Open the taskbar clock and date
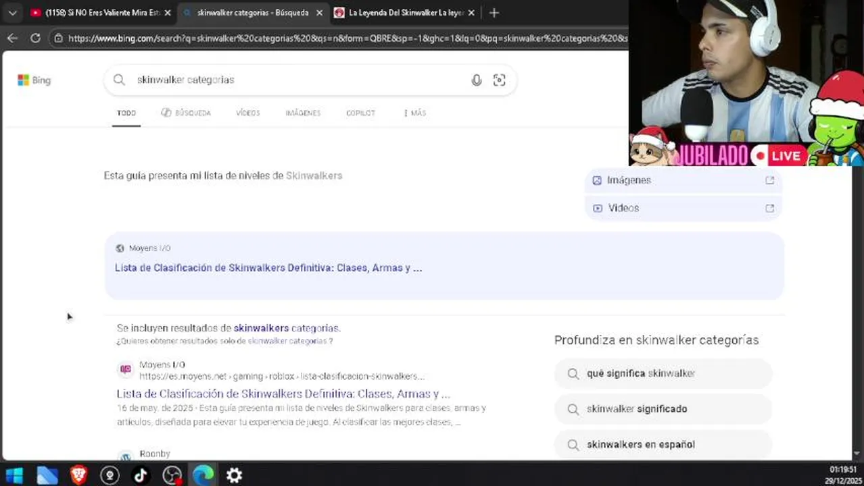Viewport: 864px width, 486px height. coord(842,475)
